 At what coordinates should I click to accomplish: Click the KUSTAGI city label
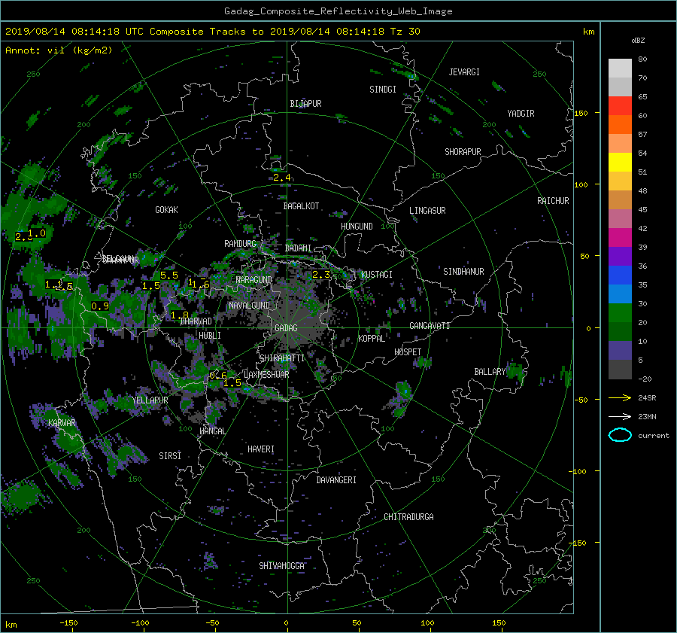377,275
